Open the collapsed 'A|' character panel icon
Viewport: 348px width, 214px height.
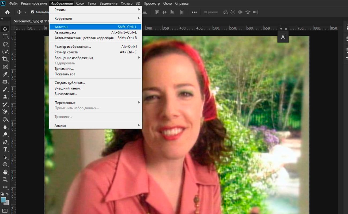click(283, 37)
